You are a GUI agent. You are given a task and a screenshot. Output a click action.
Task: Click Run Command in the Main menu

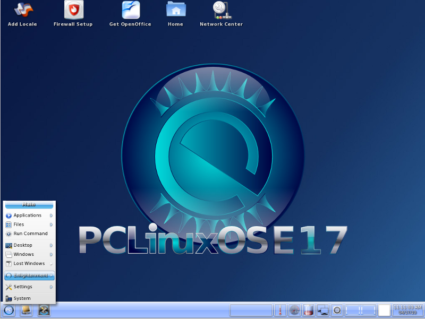[x=30, y=234]
